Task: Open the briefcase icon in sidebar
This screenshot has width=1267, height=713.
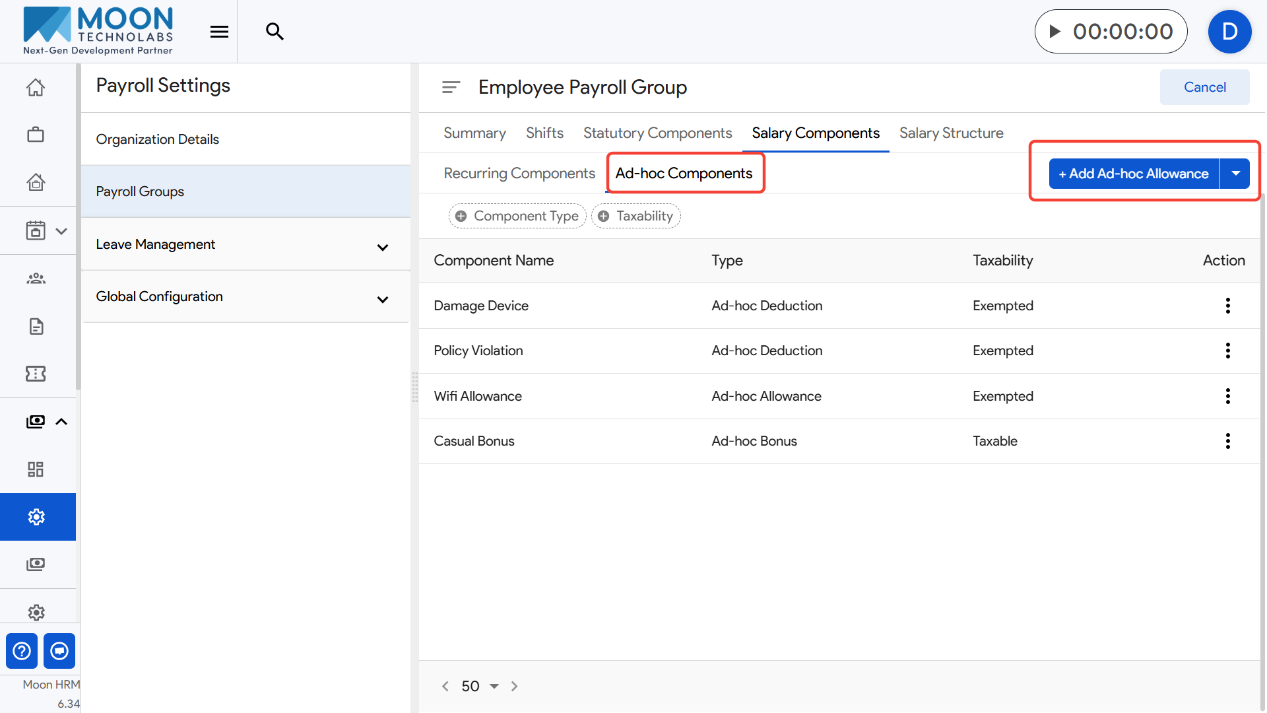Action: [36, 135]
